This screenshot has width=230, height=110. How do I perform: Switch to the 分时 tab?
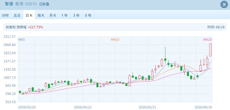point(5,15)
